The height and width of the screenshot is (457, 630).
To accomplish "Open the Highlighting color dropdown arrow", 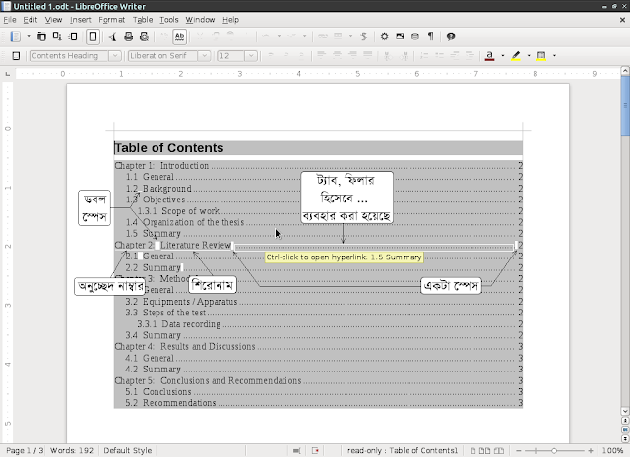I will pyautogui.click(x=529, y=56).
